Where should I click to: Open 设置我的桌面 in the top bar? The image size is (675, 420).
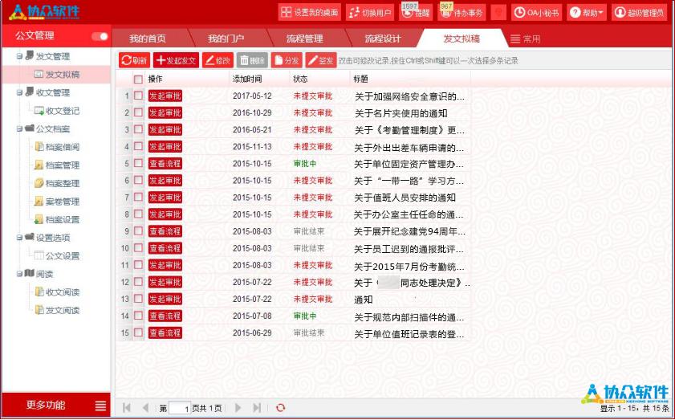click(310, 13)
